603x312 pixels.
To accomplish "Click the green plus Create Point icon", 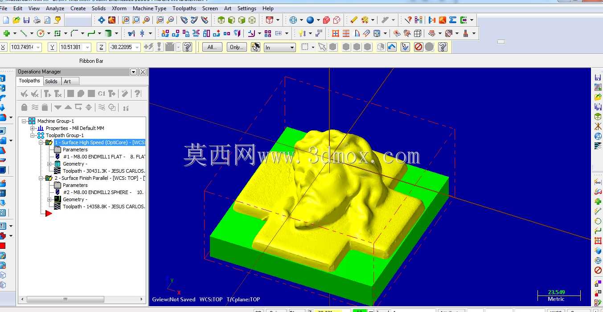I will 6,33.
